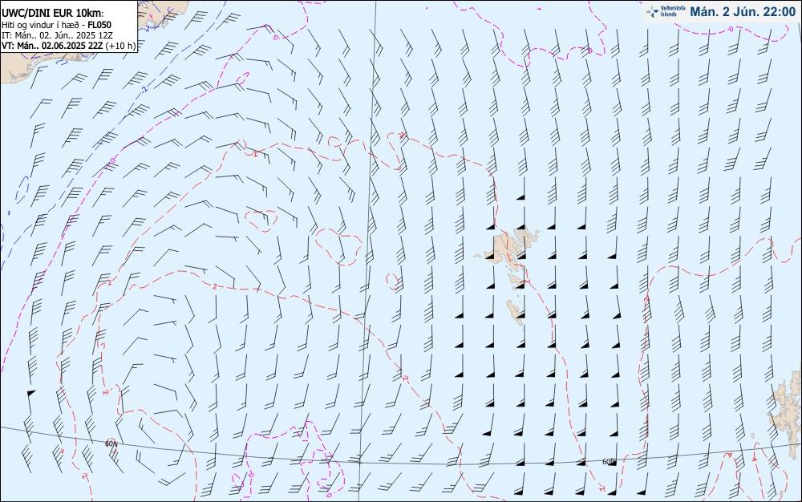Click the Veðurstofa Íslands logo
This screenshot has height=502, width=802.
point(666,11)
